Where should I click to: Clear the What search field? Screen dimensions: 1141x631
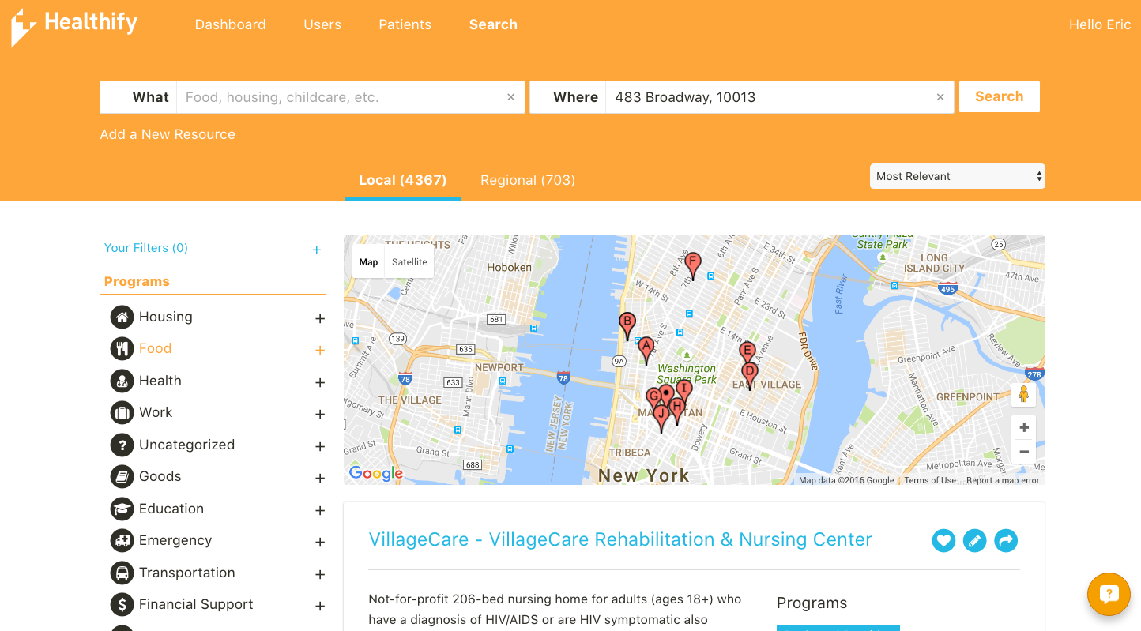pos(510,97)
